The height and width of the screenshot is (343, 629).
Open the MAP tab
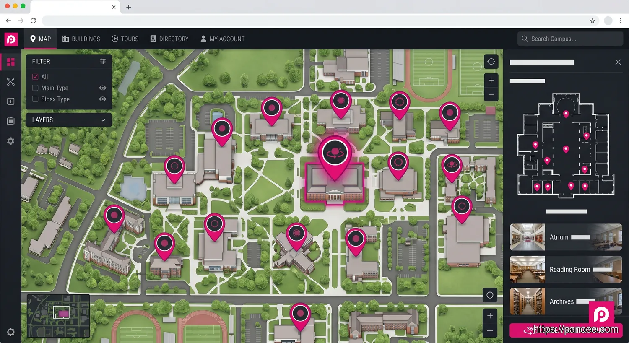pos(41,39)
